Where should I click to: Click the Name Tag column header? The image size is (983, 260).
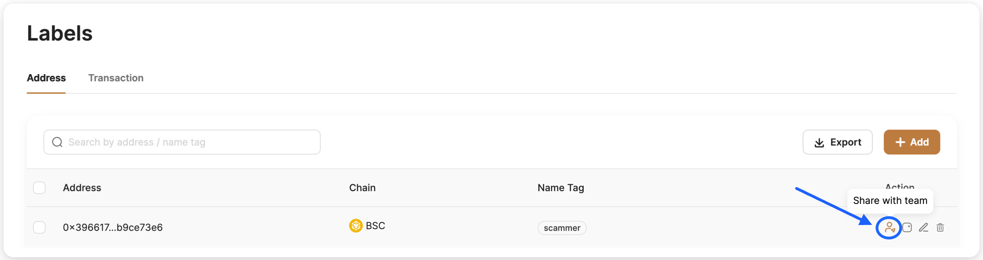pyautogui.click(x=560, y=188)
